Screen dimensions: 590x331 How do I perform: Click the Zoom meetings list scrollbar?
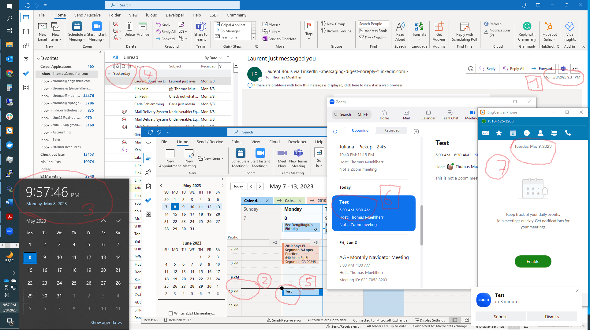pyautogui.click(x=421, y=225)
